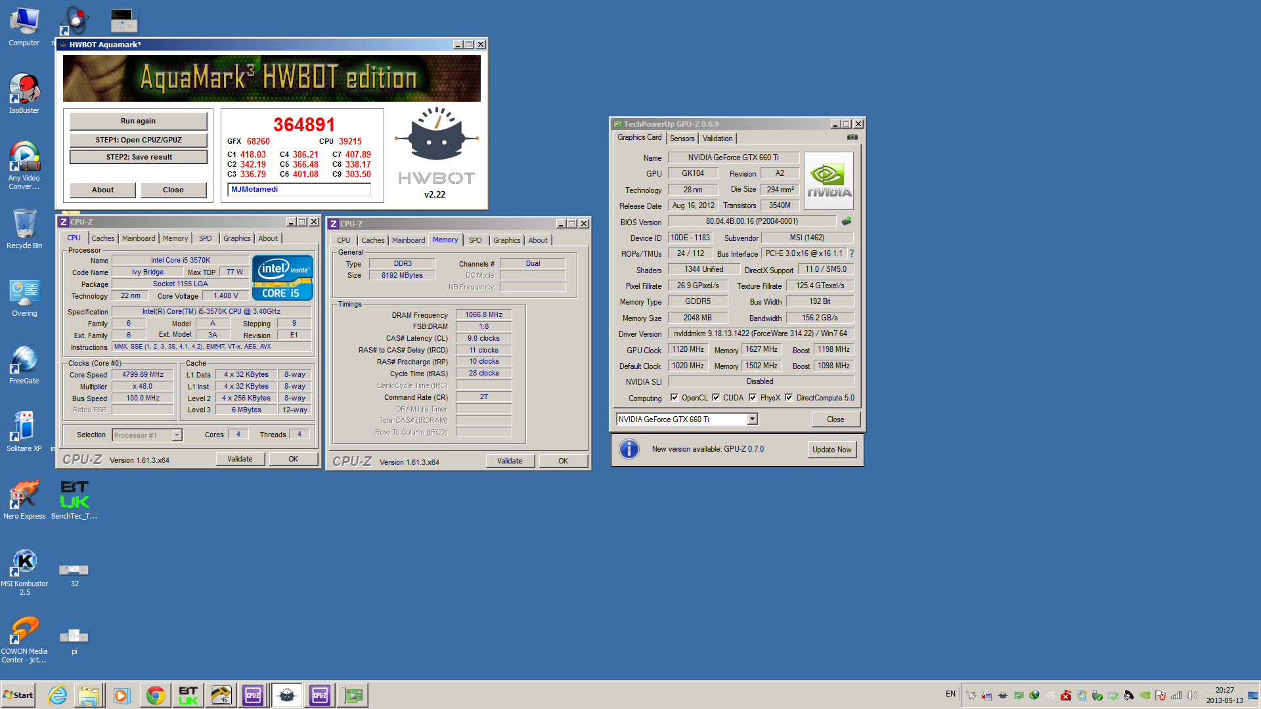Switch to the Sensors tab in GPU-Z

tap(682, 139)
